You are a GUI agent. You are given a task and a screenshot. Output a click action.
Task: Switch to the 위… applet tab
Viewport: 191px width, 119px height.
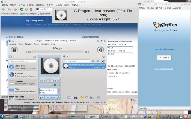(x=53, y=97)
